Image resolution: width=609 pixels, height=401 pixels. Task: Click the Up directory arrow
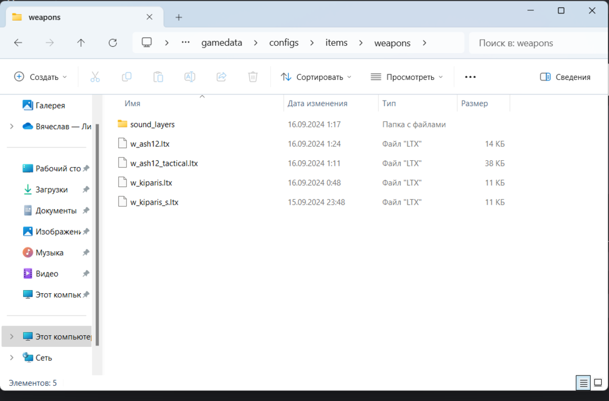click(81, 43)
